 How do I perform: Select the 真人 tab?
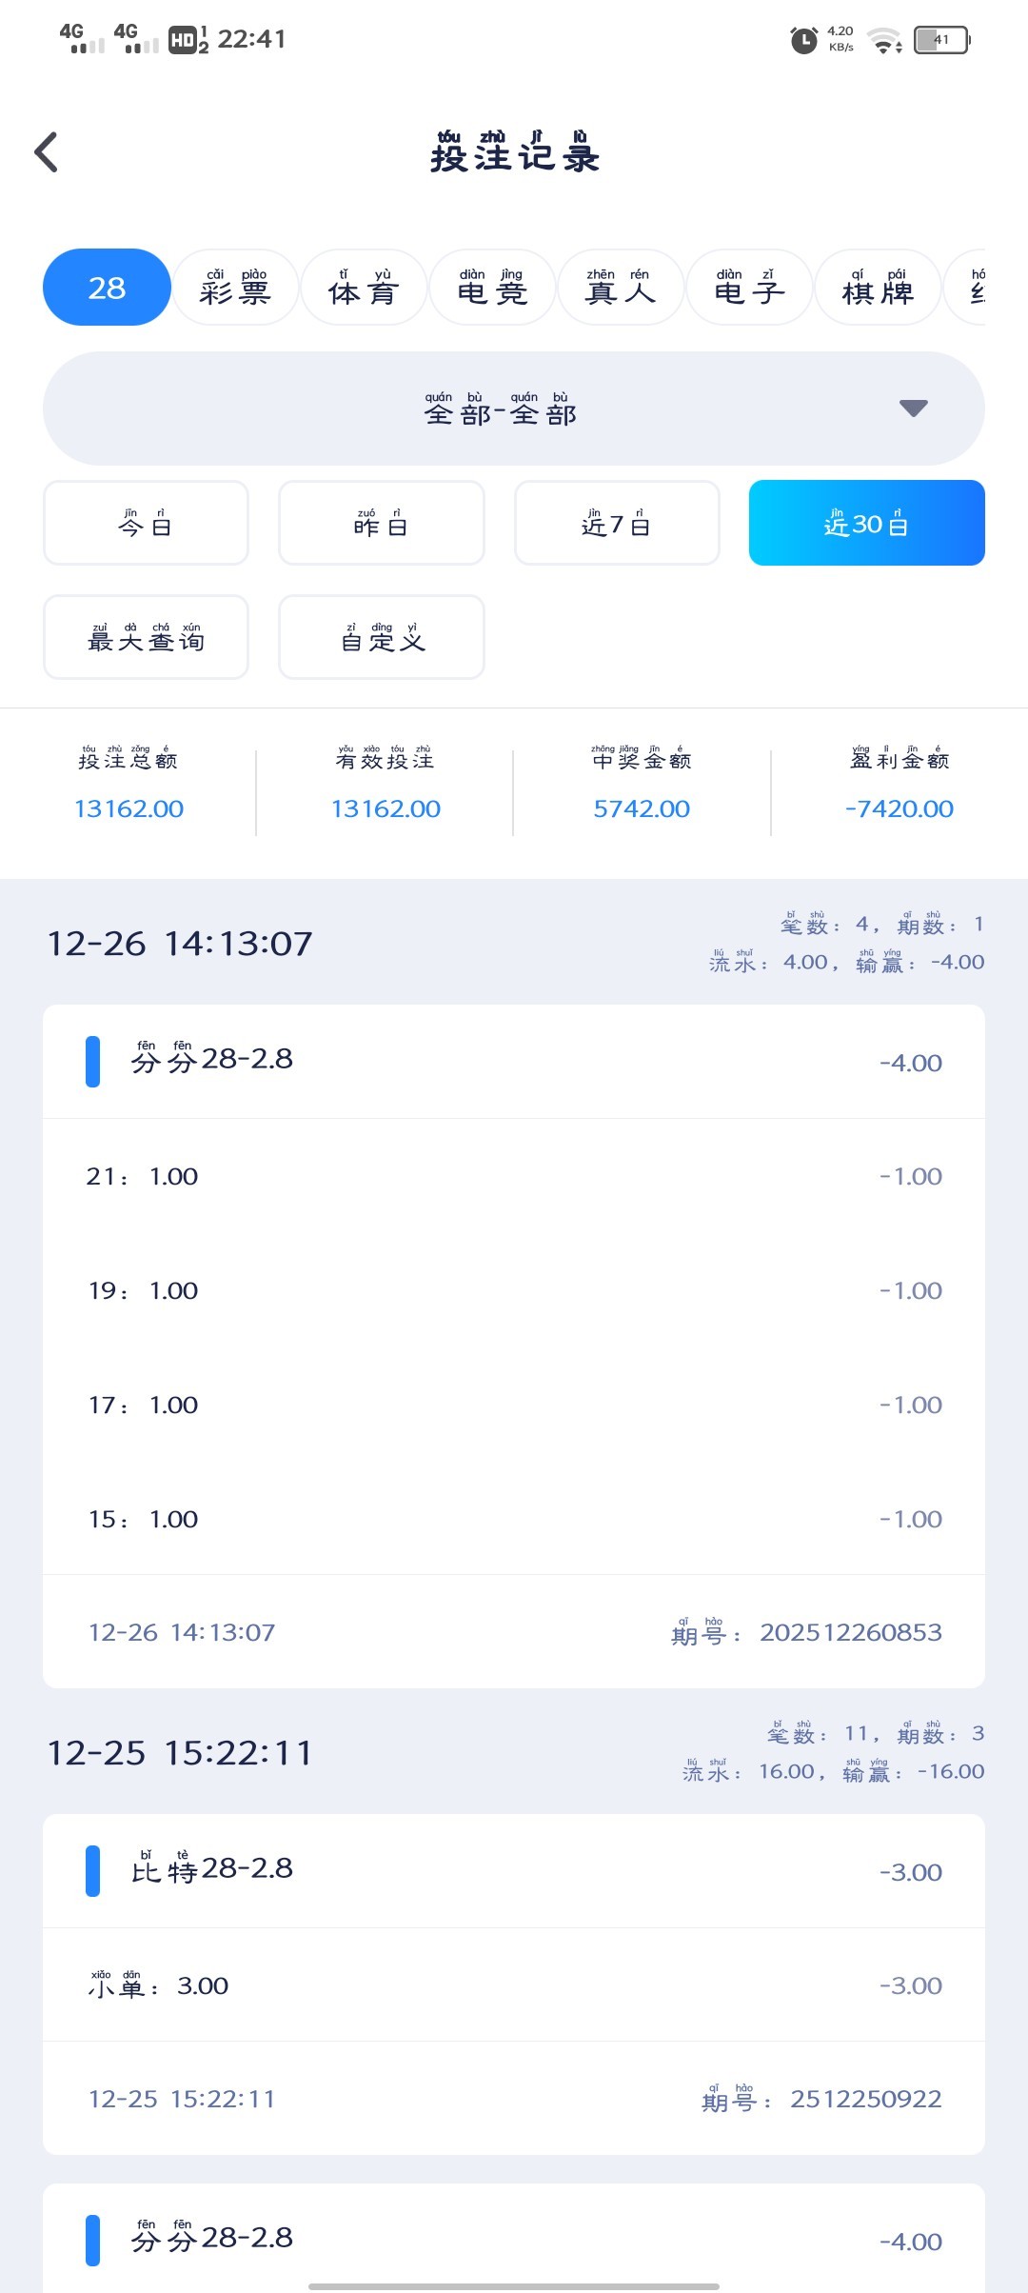(x=621, y=288)
